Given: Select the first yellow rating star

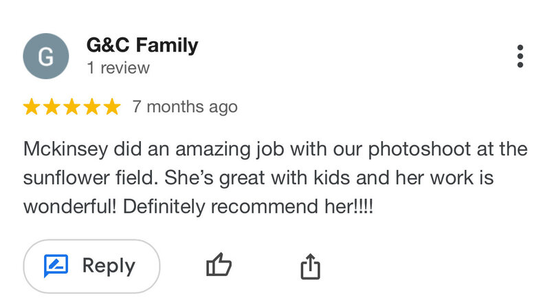Looking at the screenshot, I should [x=32, y=107].
